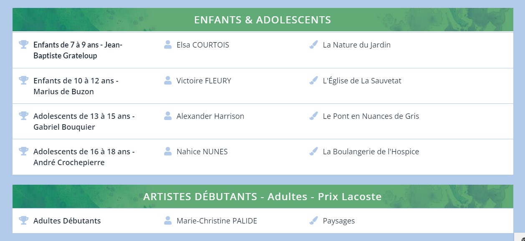Image resolution: width=525 pixels, height=241 pixels.
Task: Click the Elsa COURTOIS winner name
Action: click(x=203, y=45)
